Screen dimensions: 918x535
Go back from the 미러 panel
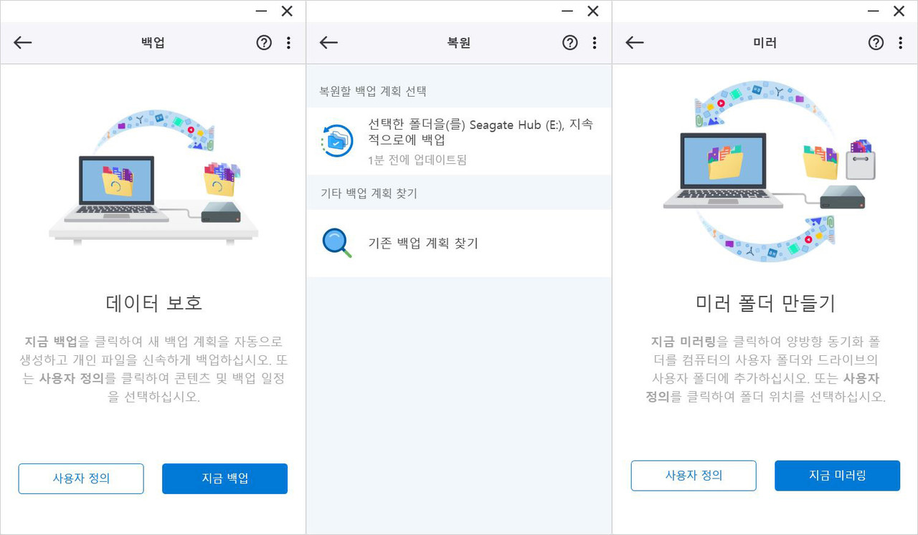tap(635, 43)
